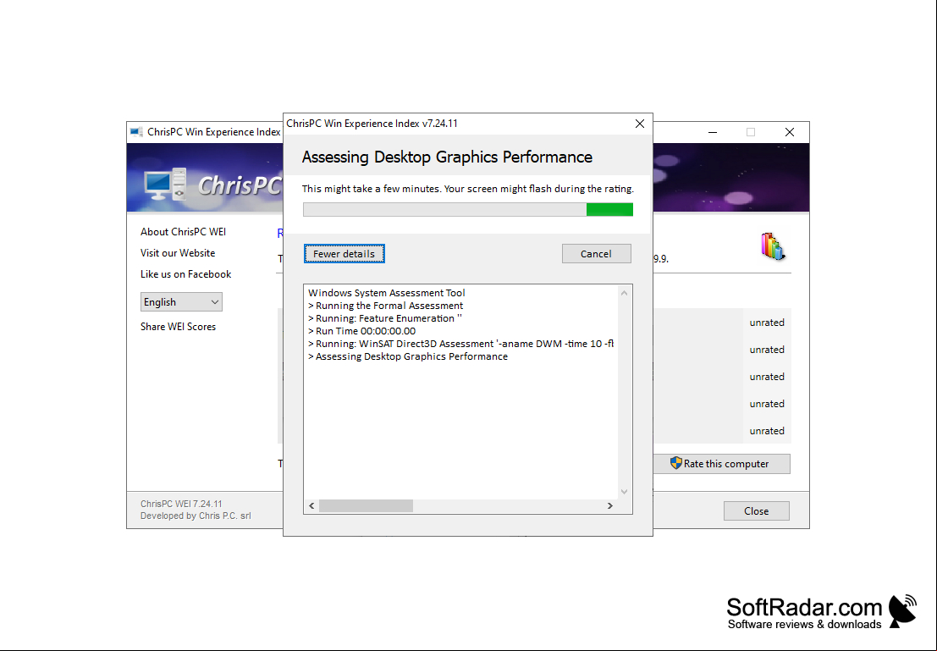Select log line 'Assessing Desktop Graphics Performance'
Image resolution: width=937 pixels, height=651 pixels.
[x=407, y=356]
